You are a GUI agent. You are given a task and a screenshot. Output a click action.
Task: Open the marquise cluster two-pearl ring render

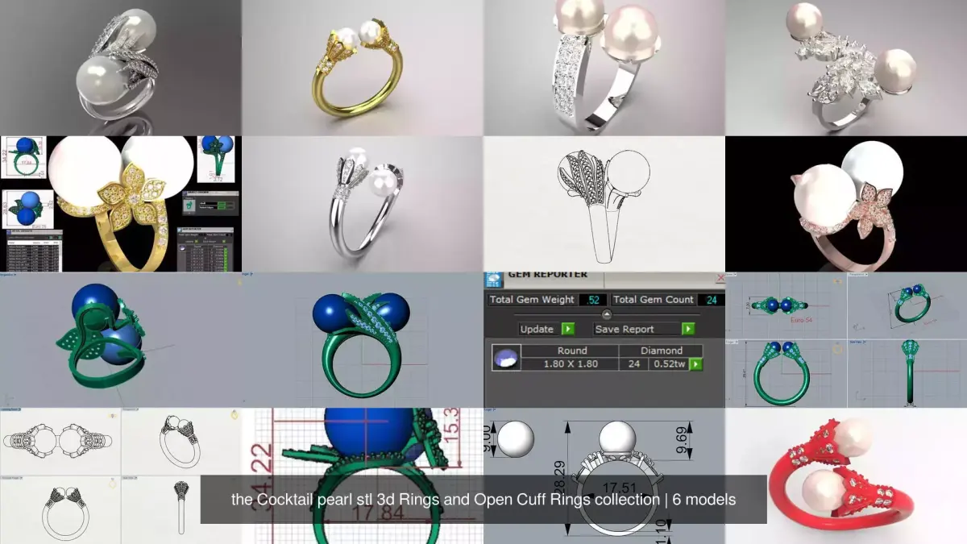click(846, 68)
